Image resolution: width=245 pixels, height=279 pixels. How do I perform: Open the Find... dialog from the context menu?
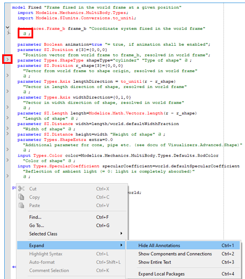point(72,217)
